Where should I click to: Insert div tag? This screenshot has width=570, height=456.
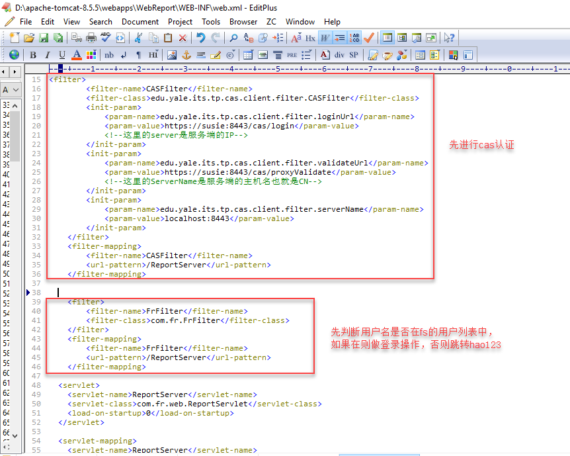tap(339, 55)
